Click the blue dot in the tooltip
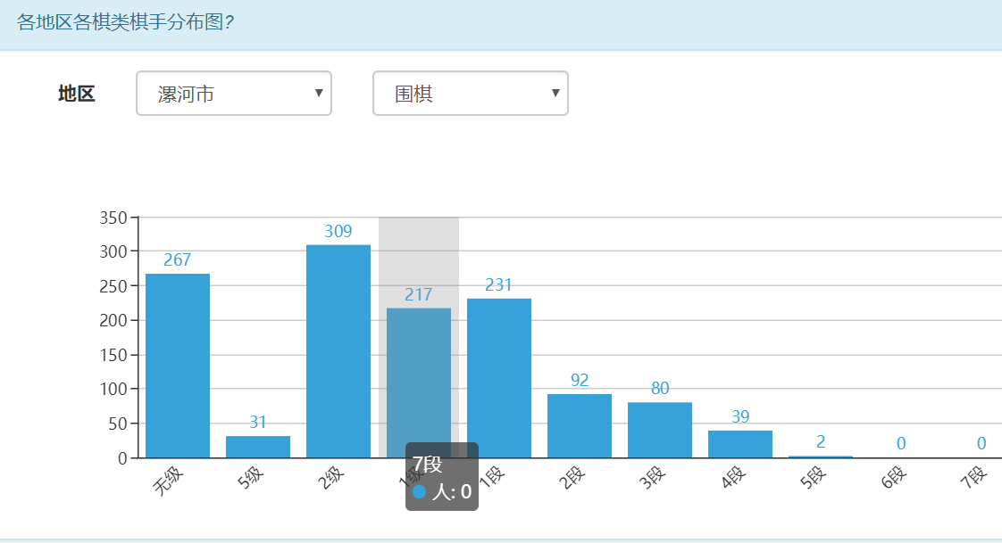Image resolution: width=1002 pixels, height=543 pixels. (420, 491)
